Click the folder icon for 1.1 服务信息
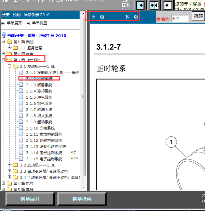The height and width of the screenshot is (211, 205). click(x=16, y=48)
